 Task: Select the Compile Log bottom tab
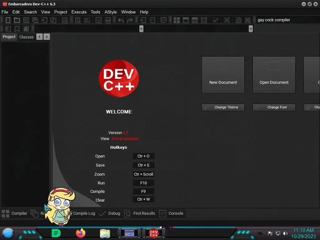84,213
